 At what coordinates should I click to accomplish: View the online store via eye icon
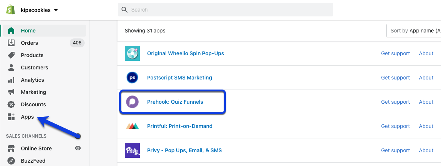tap(78, 148)
